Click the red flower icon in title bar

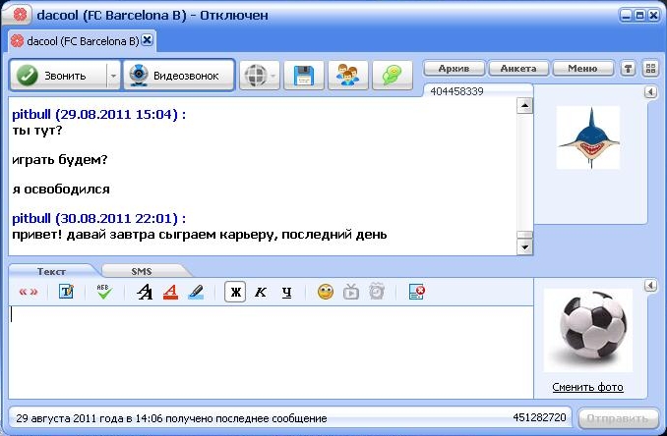coord(20,15)
